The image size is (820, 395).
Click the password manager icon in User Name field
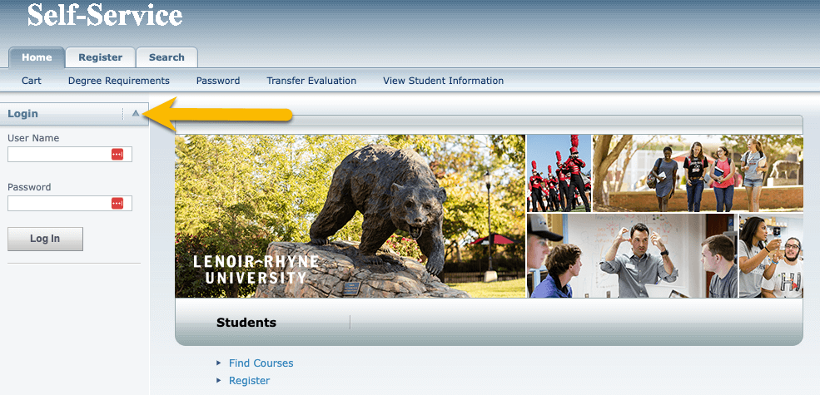click(x=117, y=154)
